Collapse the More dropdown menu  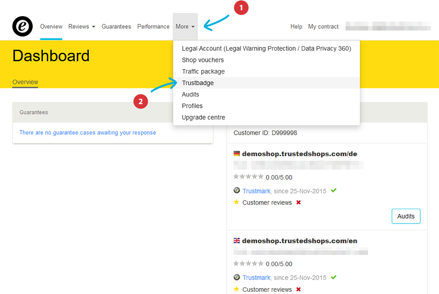(185, 26)
